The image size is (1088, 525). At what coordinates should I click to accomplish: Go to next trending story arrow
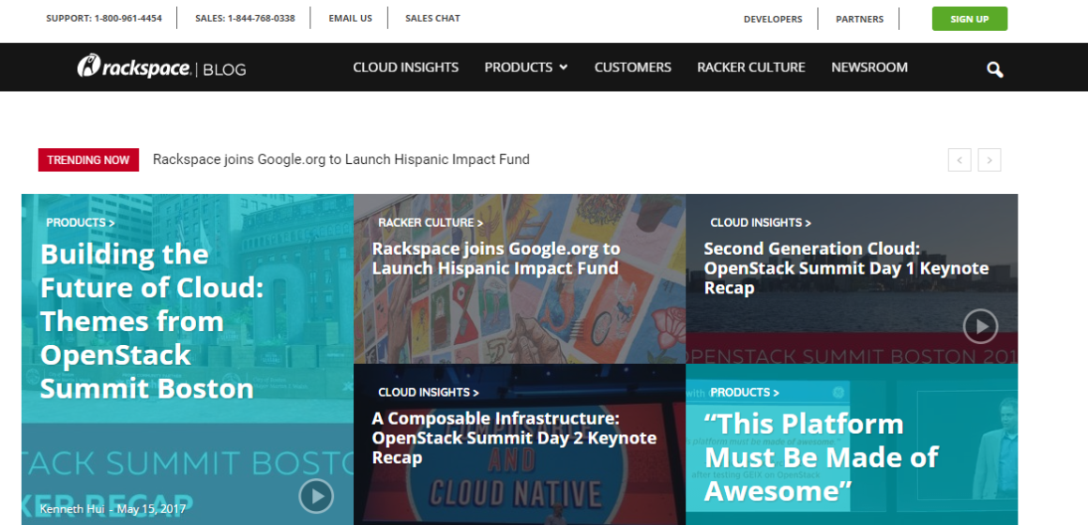coord(990,159)
